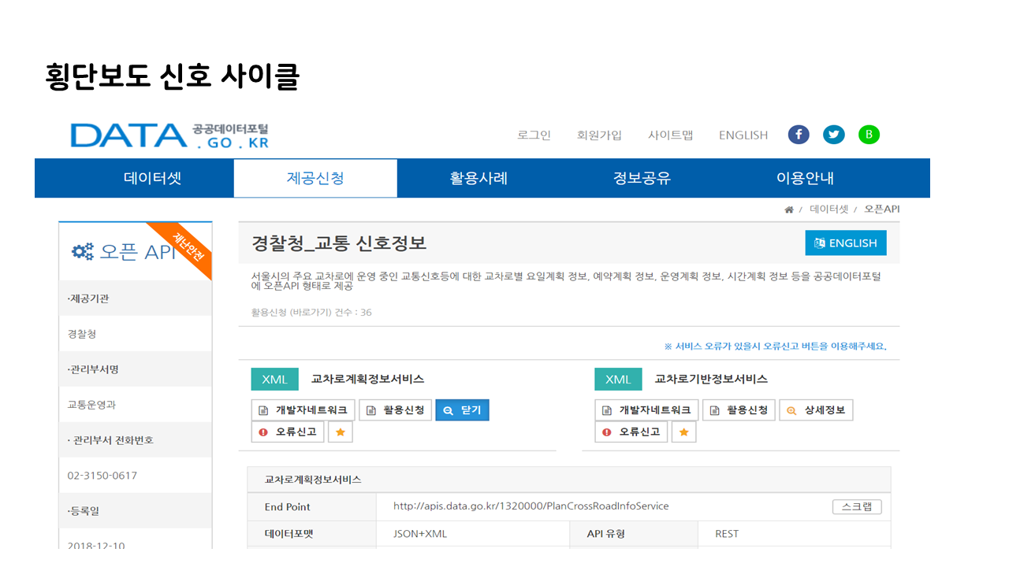
Task: Click phone number 02-3150-0617
Action: point(102,476)
